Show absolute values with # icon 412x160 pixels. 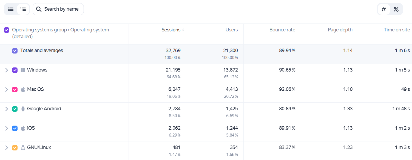tap(384, 9)
